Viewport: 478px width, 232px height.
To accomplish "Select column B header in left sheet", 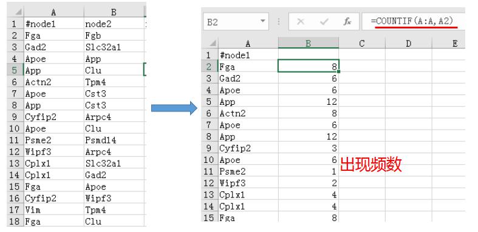I will tap(114, 12).
